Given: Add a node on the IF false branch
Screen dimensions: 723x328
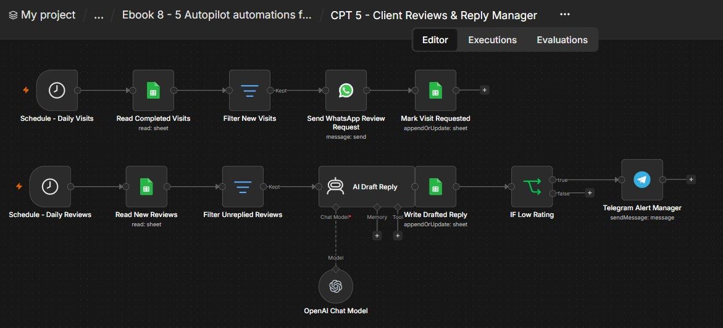Looking at the screenshot, I should pyautogui.click(x=589, y=193).
